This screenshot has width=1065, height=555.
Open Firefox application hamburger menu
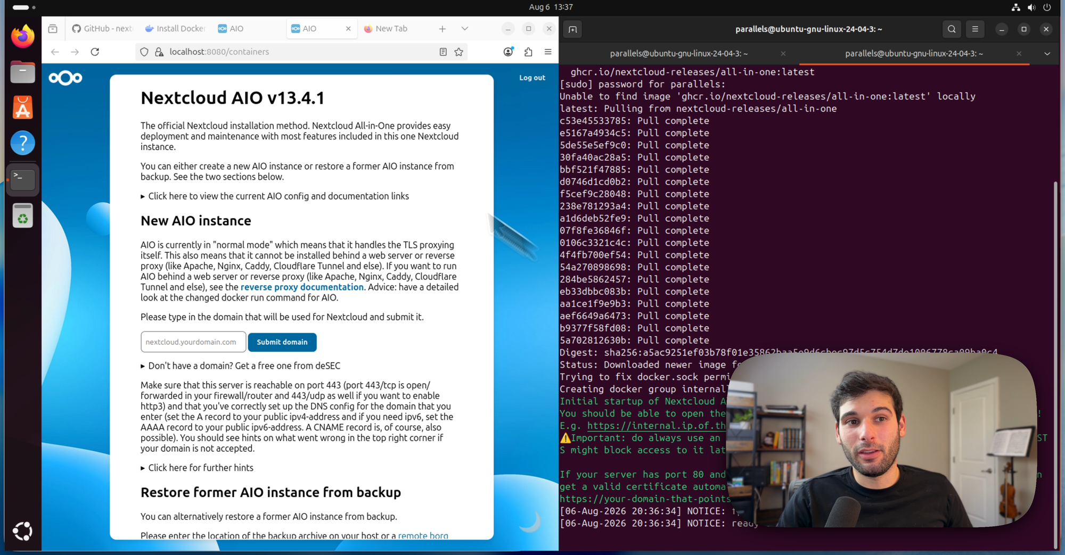pyautogui.click(x=548, y=52)
